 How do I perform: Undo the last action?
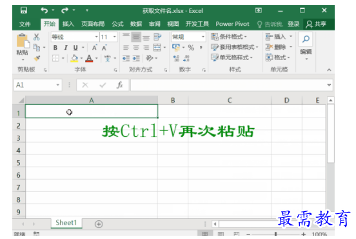44,10
